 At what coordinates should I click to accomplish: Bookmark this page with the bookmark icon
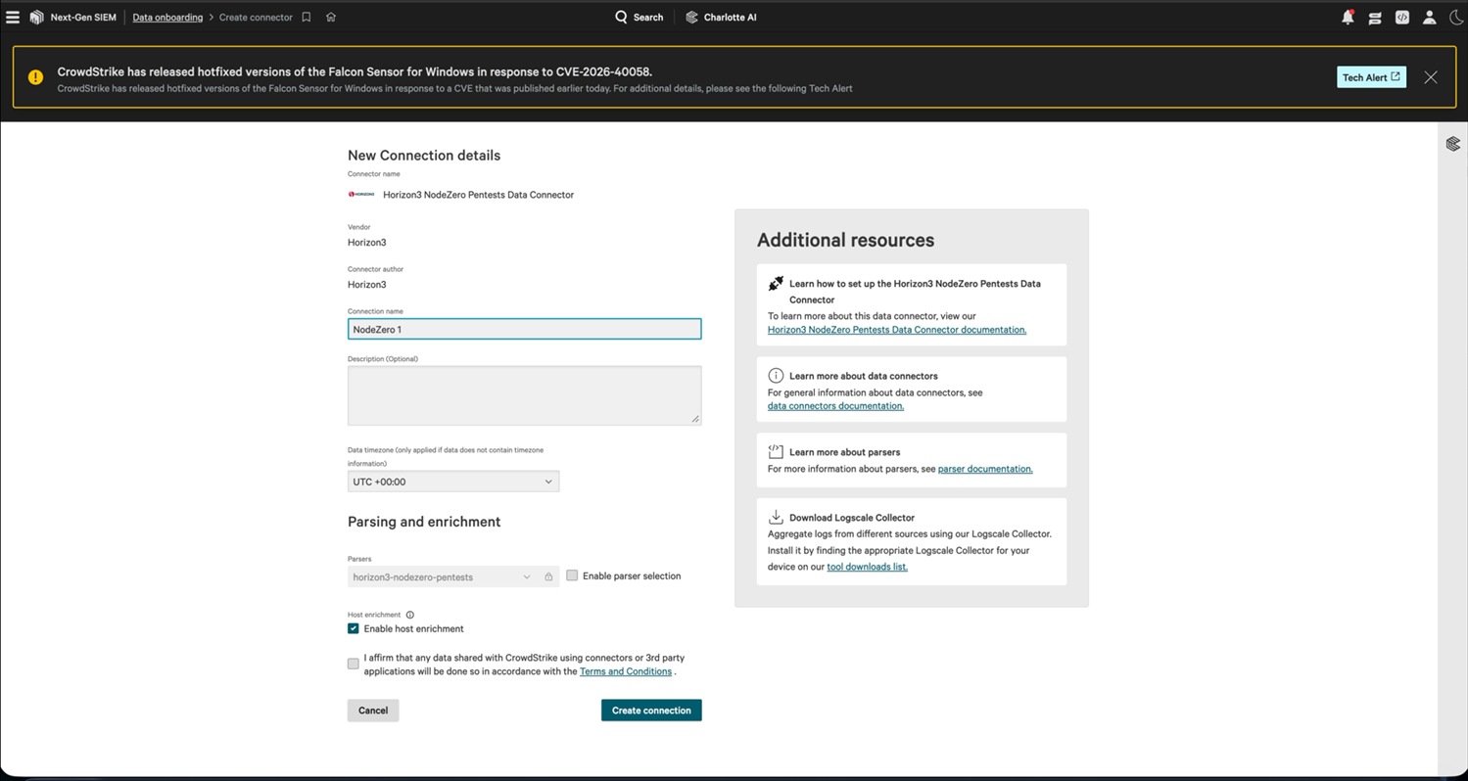[x=307, y=18]
